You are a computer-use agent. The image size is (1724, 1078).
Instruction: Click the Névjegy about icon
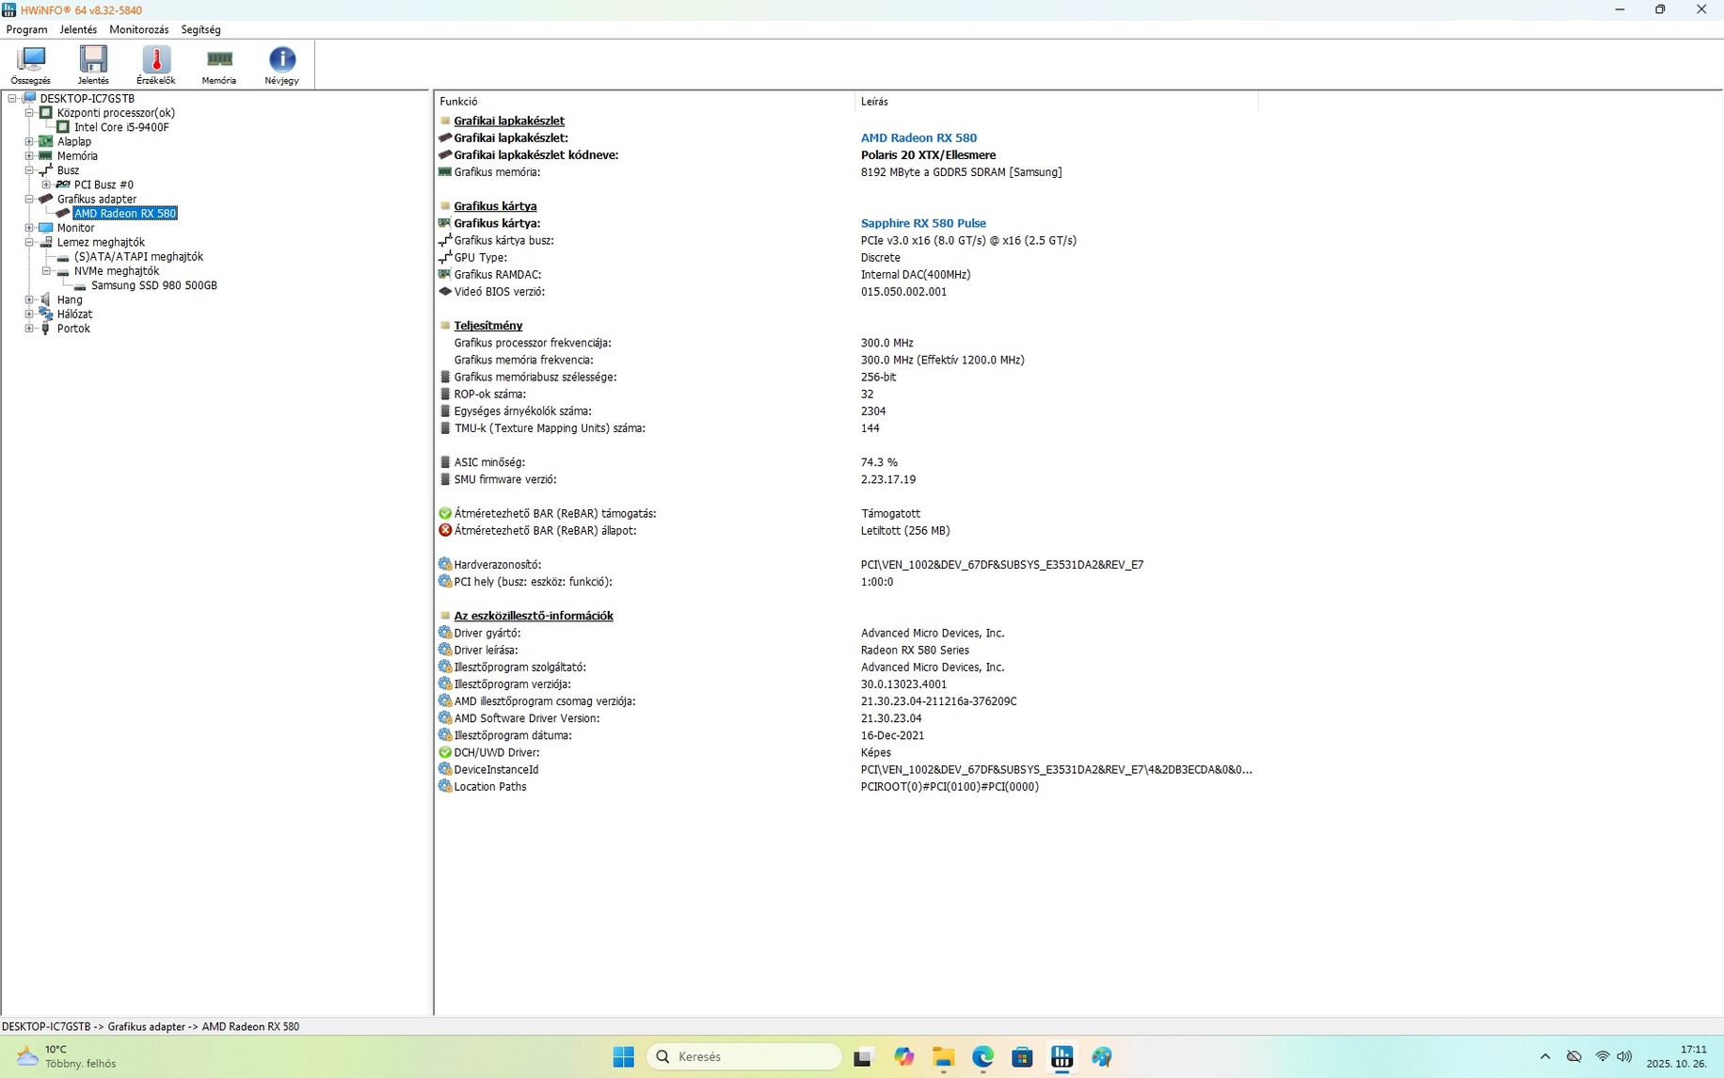point(281,65)
